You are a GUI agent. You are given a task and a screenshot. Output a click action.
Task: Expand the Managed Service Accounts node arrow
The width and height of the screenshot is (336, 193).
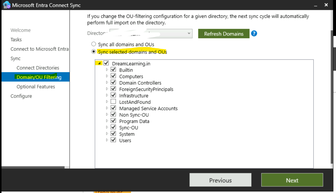pyautogui.click(x=107, y=108)
